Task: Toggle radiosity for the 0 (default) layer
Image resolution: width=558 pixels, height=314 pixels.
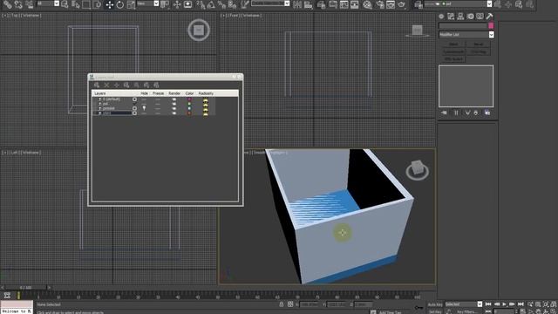Action: 206,99
